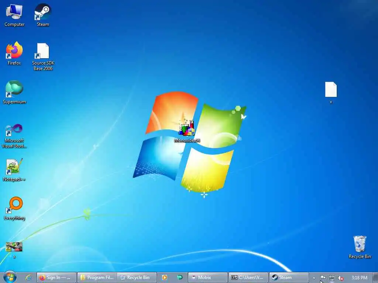
Task: Select the Everything search shortcut
Action: (14, 209)
